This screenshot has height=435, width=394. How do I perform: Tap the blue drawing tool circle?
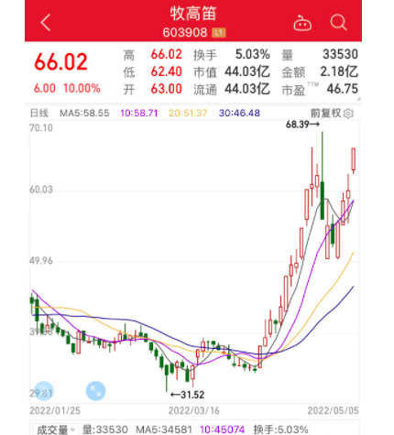pos(44,391)
